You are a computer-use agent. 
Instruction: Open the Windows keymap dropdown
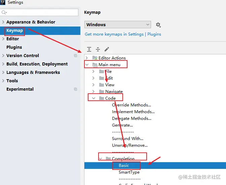click(x=118, y=25)
